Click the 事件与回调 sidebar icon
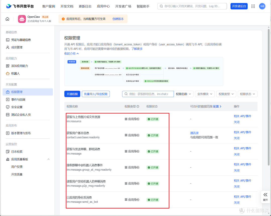Image resolution: width=271 pixels, height=216 pixels. coord(8,100)
